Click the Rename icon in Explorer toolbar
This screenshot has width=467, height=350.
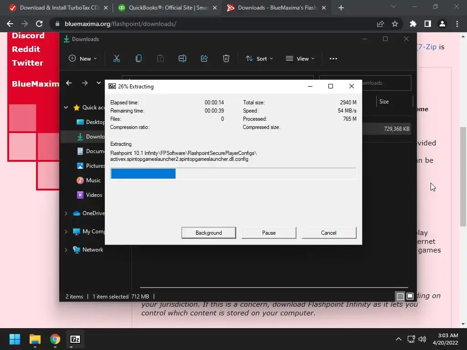(182, 59)
